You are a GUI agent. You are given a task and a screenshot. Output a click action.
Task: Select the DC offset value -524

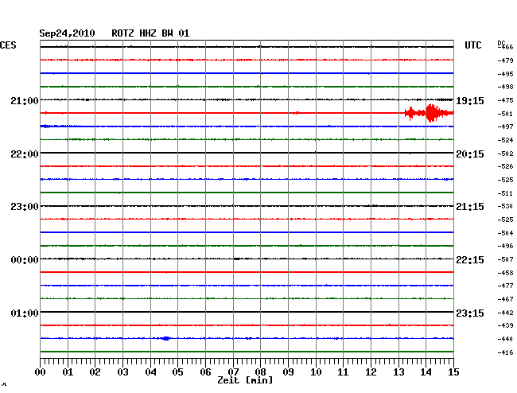tap(505, 140)
